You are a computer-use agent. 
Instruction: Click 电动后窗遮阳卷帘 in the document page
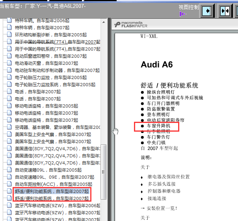point(165,120)
